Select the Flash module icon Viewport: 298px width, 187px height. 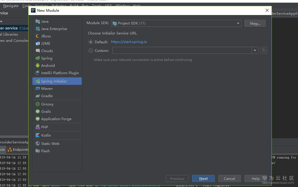coord(38,151)
